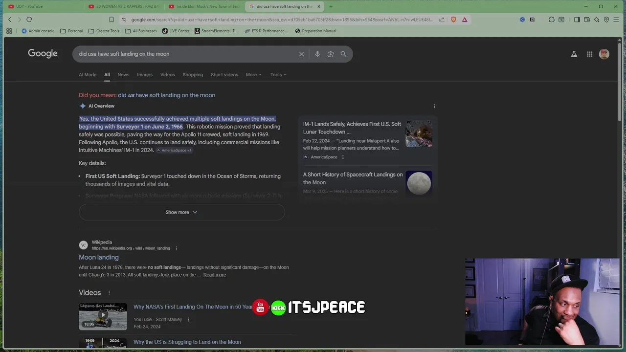Open the Extensions puzzle piece menu

tap(552, 20)
